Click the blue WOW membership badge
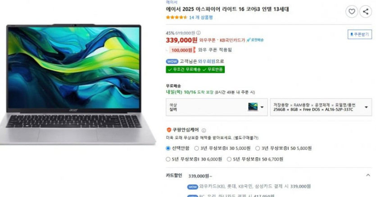 (172, 61)
